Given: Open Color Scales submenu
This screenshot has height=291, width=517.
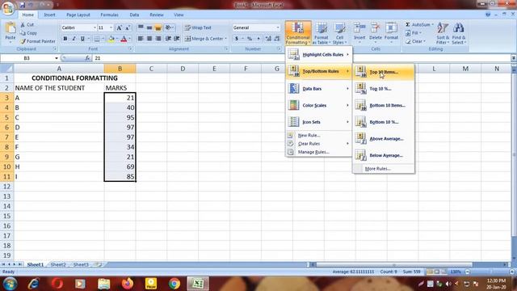Looking at the screenshot, I should click(319, 105).
